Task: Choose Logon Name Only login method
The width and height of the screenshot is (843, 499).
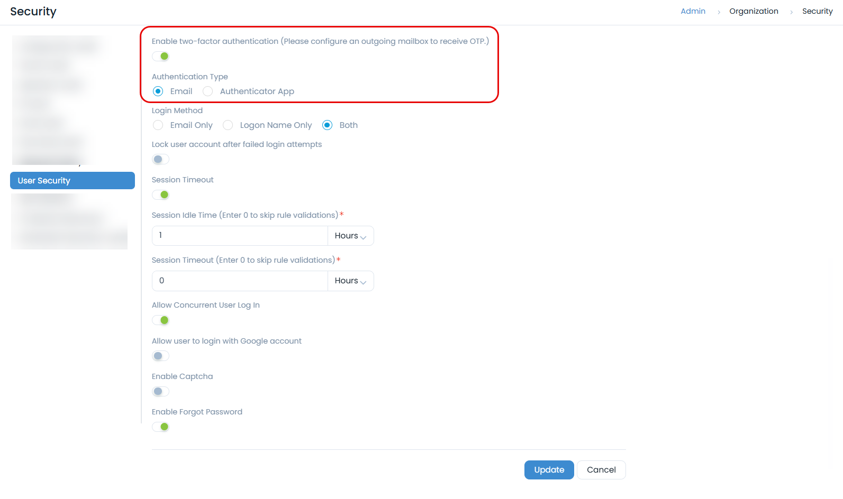Action: (228, 125)
